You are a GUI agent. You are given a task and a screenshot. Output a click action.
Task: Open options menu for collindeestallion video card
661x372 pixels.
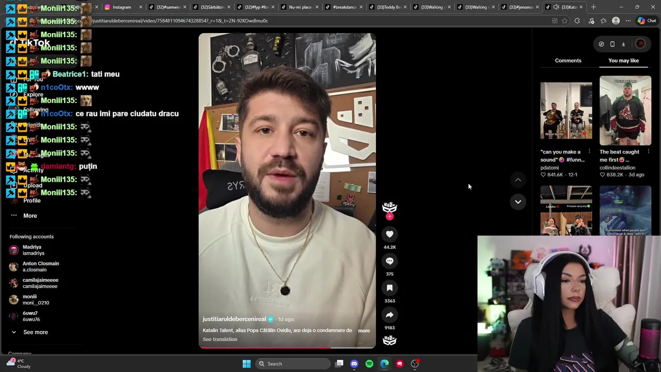648,152
